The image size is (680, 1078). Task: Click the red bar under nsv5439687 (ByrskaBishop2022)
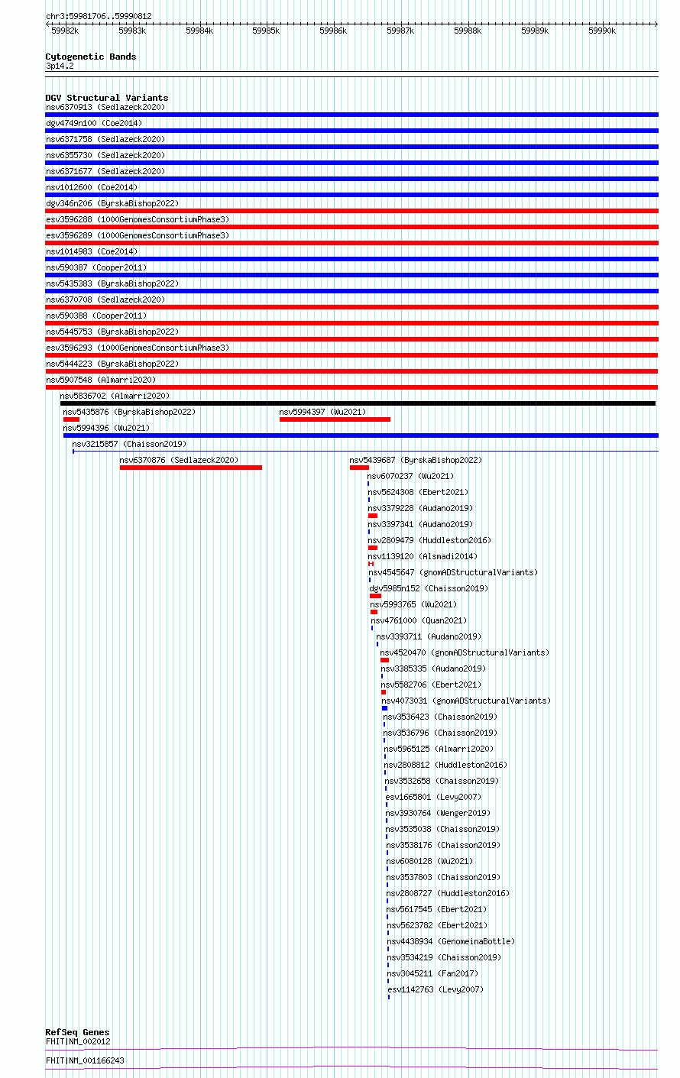point(359,468)
